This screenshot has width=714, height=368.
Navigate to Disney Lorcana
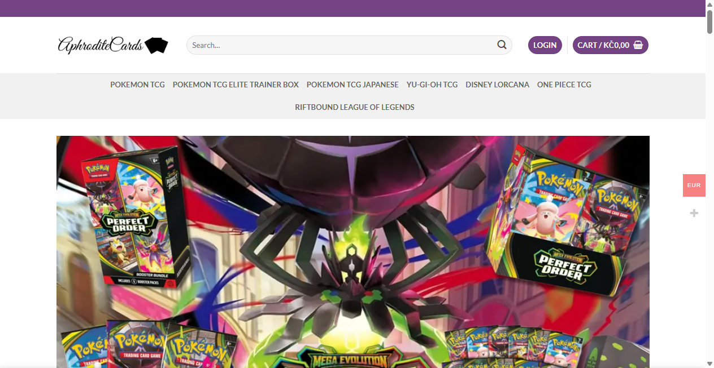pyautogui.click(x=497, y=85)
